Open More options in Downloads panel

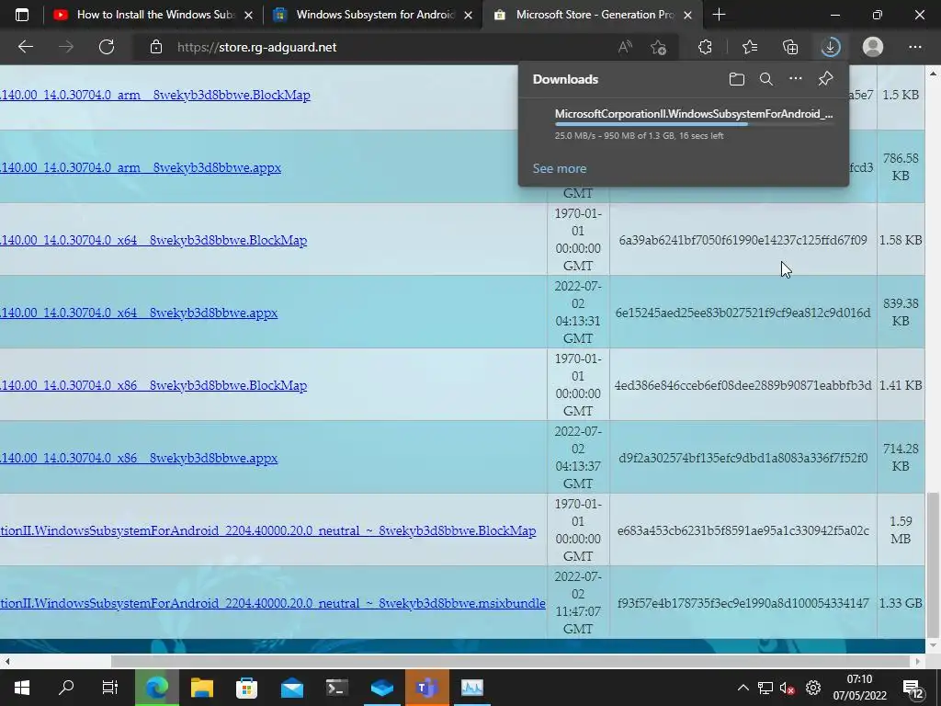[795, 79]
